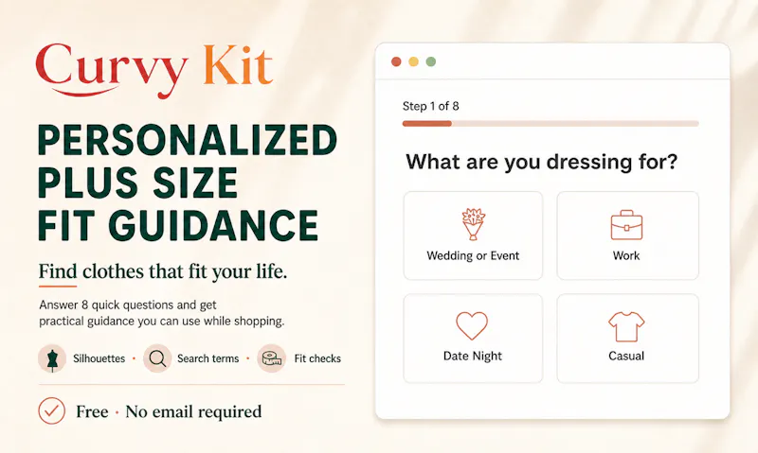758x453 pixels.
Task: Click the briefcase icon
Action: (626, 225)
